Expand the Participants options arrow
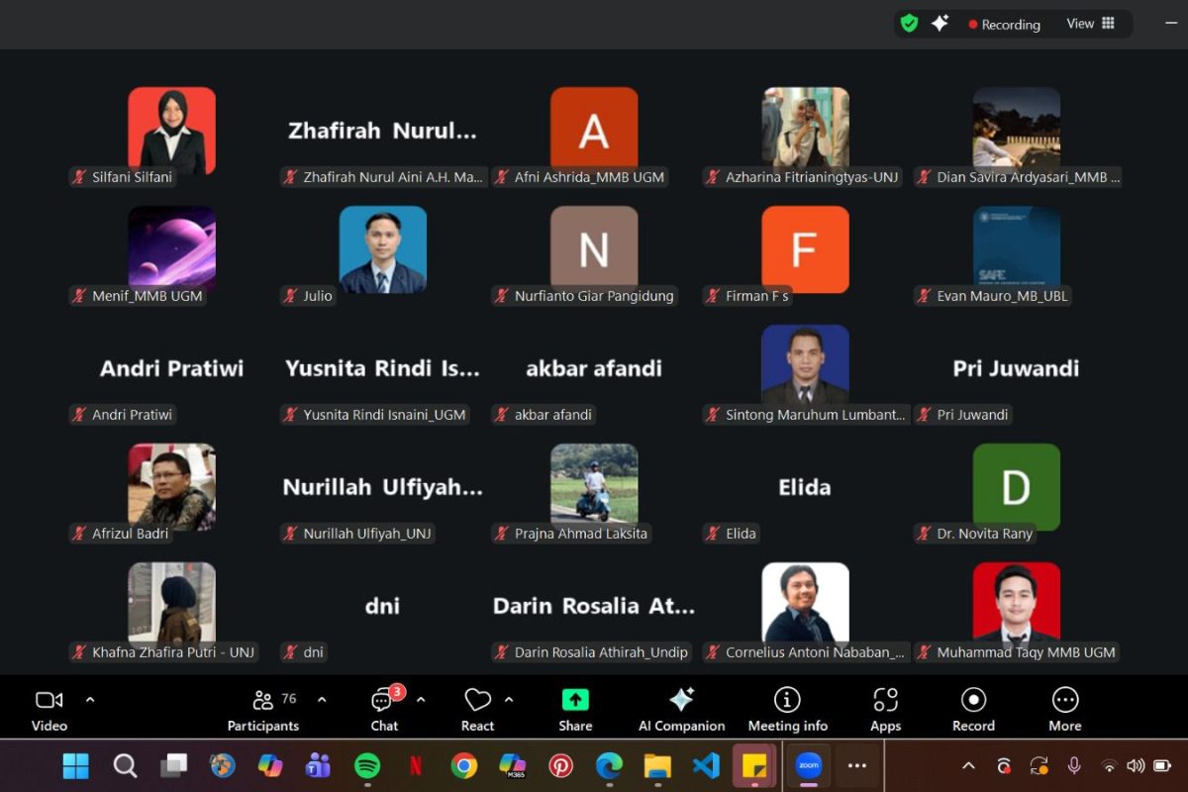 point(322,700)
